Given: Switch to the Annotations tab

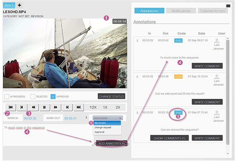Looking at the screenshot, I should (x=149, y=11).
